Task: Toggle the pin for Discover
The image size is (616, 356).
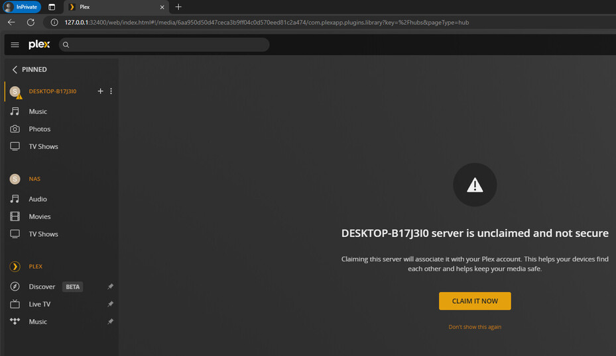Action: [110, 287]
